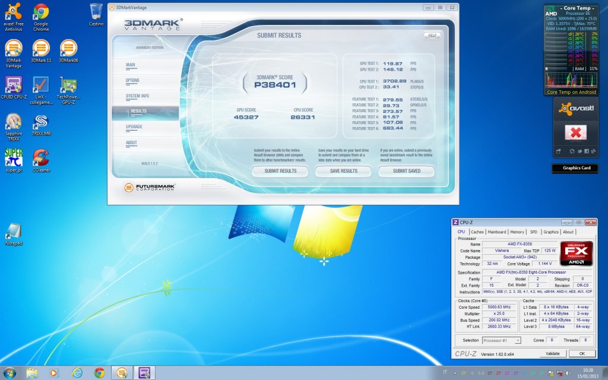The width and height of the screenshot is (608, 380).
Task: Open Windows Media Player from the taskbar
Action: tap(54, 373)
